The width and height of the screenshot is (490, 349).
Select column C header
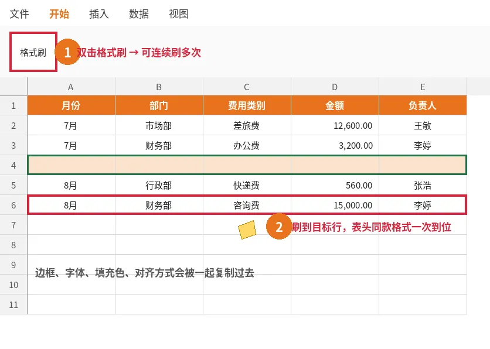[247, 87]
